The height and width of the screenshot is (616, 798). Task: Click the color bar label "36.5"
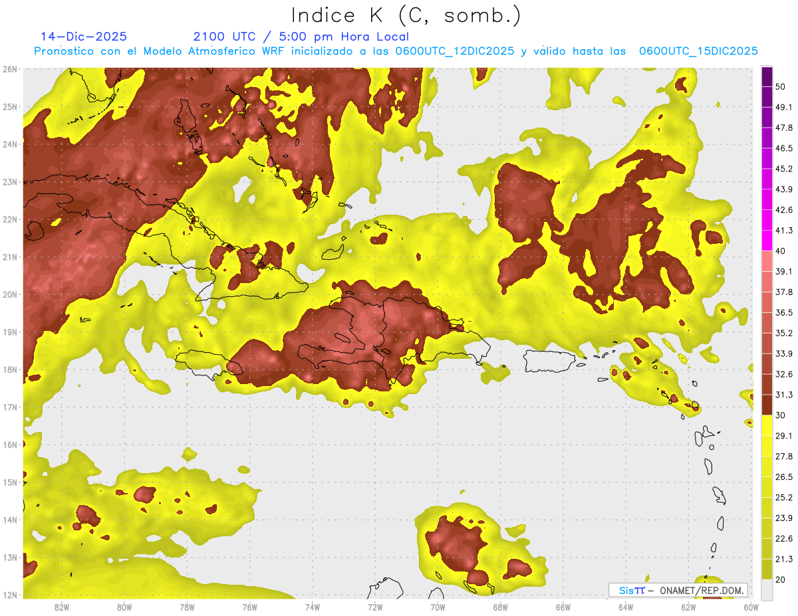click(783, 312)
